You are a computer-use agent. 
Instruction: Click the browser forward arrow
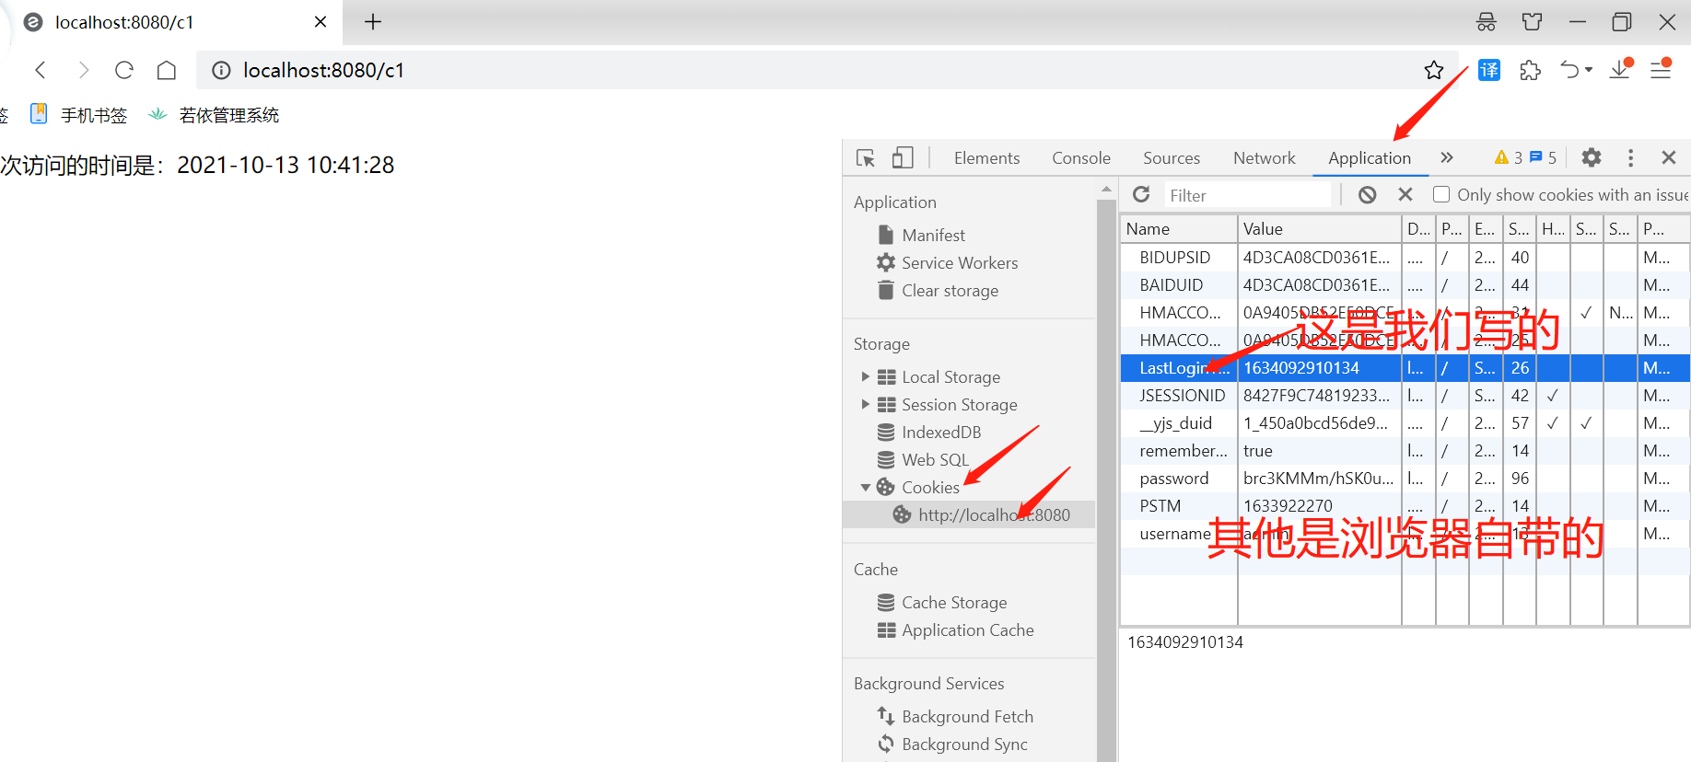pos(83,70)
